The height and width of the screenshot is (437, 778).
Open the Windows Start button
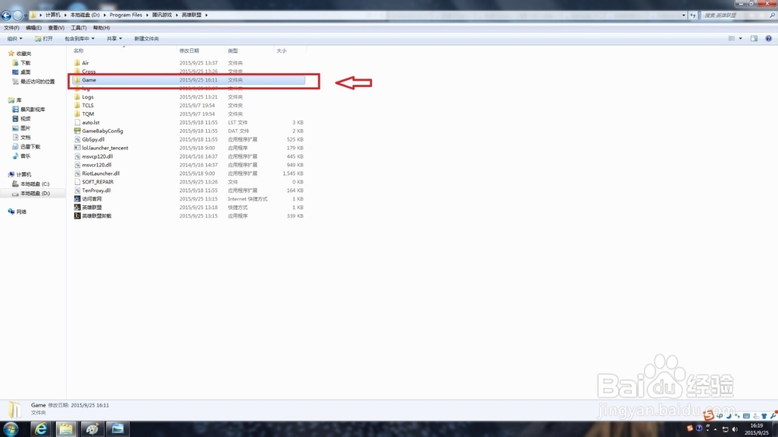pos(11,428)
